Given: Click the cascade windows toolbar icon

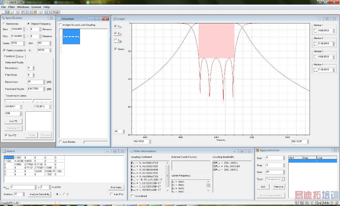Looking at the screenshot, I should coord(46,12).
